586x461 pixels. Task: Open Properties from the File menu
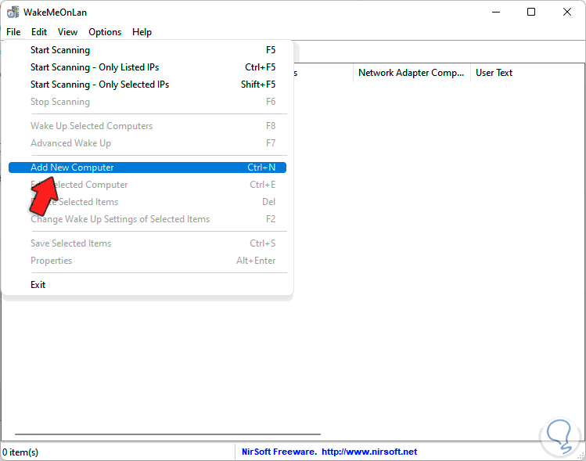[147, 261]
